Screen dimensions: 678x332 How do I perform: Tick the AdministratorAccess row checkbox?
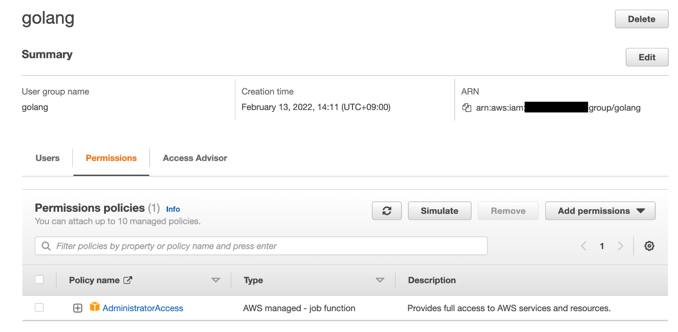39,307
